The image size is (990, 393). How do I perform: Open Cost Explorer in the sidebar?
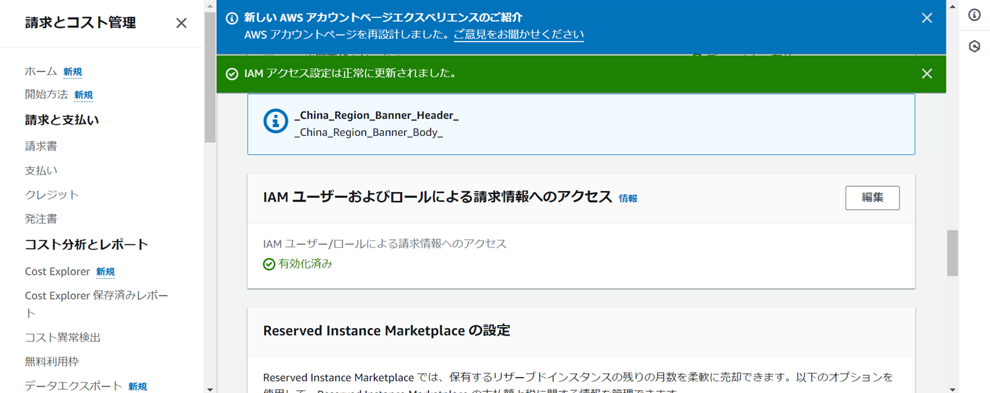(x=57, y=271)
